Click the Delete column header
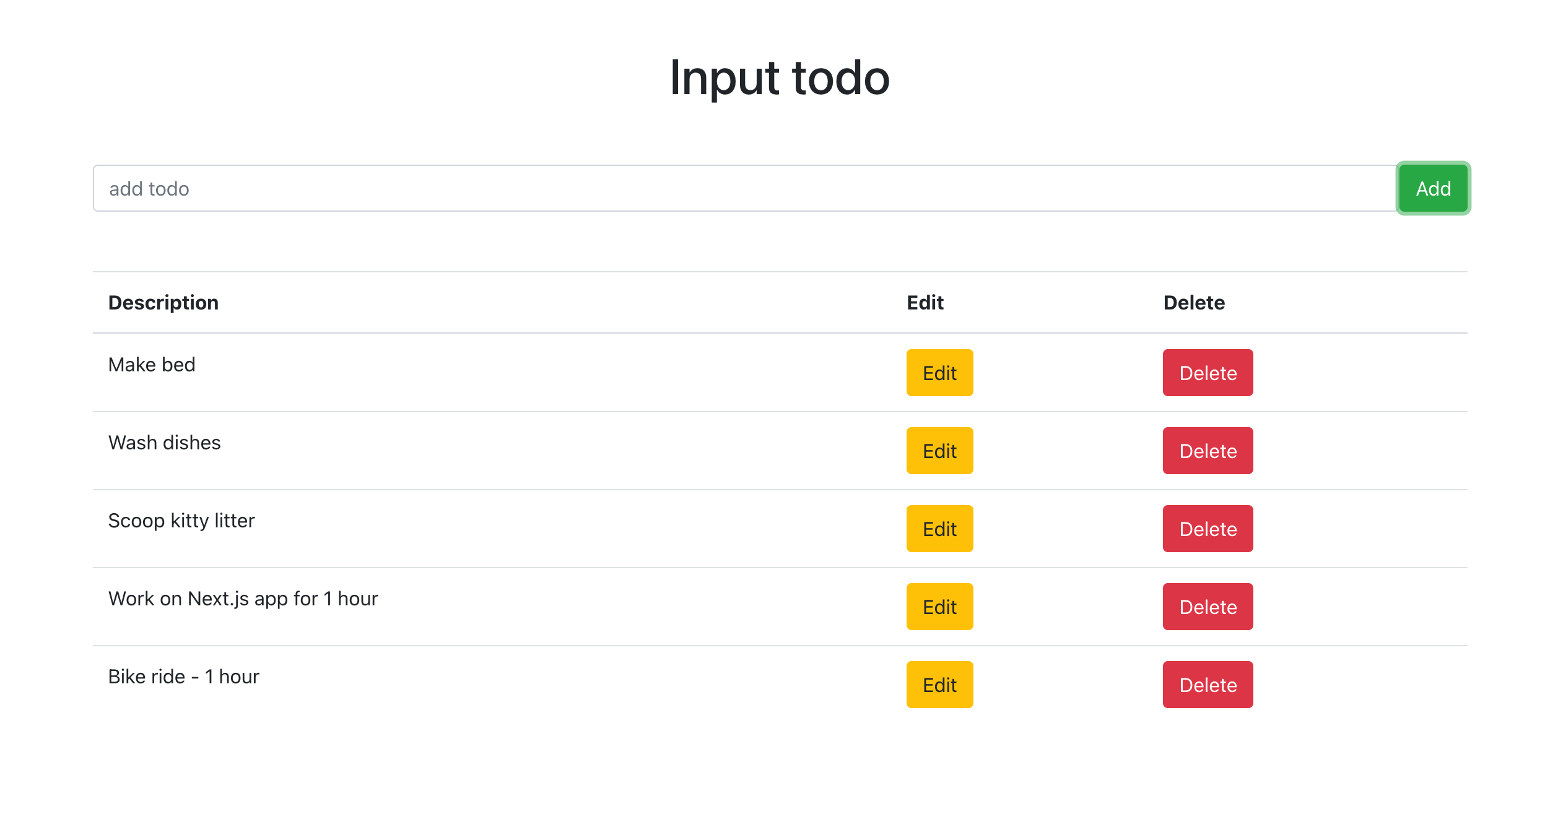1558x822 pixels. pos(1194,303)
